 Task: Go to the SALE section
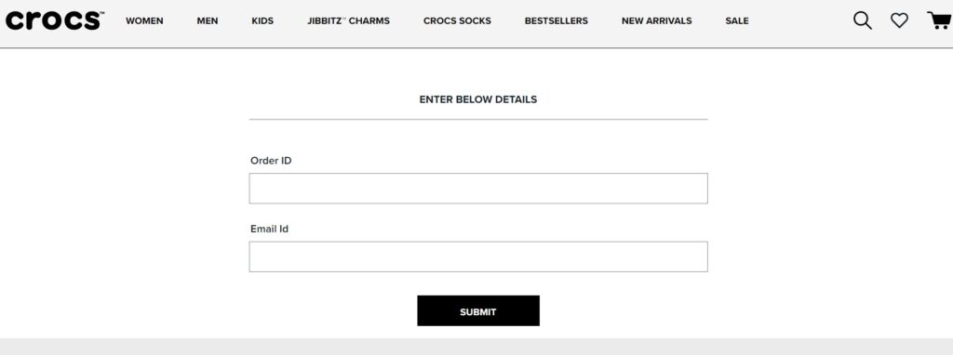(737, 20)
